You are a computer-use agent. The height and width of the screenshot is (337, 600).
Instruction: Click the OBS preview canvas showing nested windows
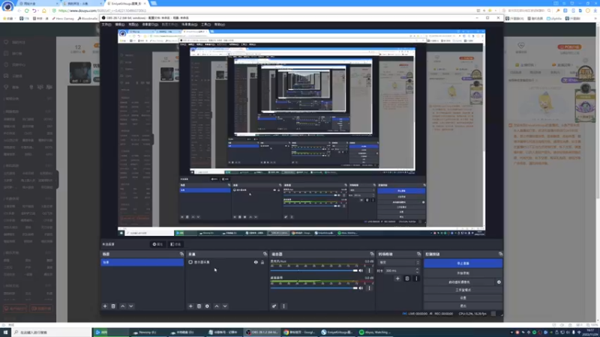301,133
